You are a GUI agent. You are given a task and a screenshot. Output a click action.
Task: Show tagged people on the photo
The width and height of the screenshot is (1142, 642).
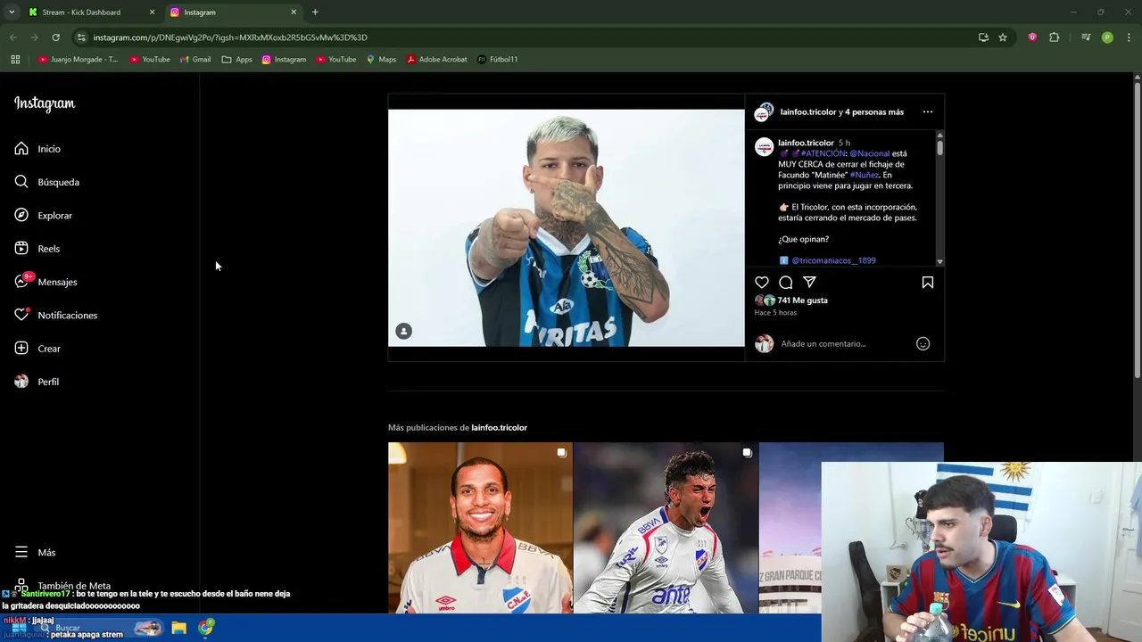404,332
